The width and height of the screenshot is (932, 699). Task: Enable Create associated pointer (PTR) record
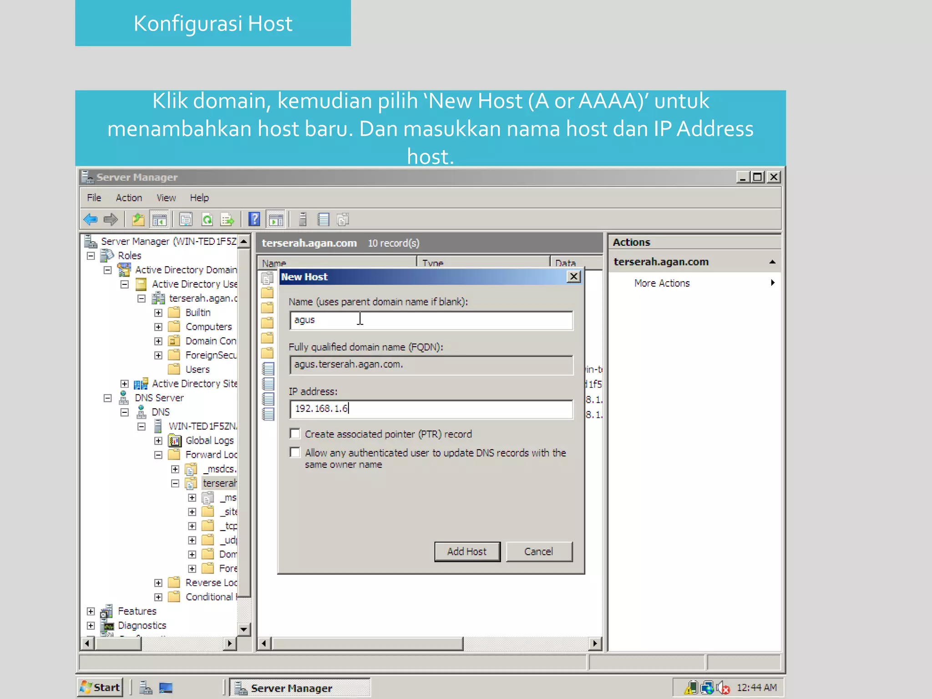coord(295,434)
